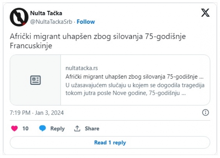Open the tweet info icon
The image size is (220, 158).
(x=206, y=113)
